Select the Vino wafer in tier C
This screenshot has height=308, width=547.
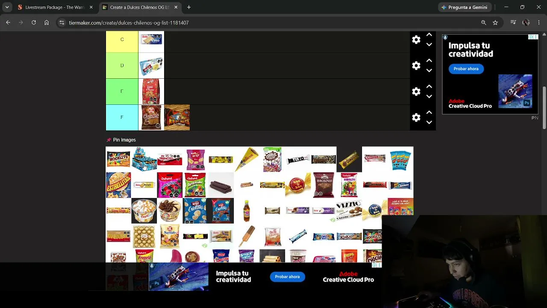151,40
